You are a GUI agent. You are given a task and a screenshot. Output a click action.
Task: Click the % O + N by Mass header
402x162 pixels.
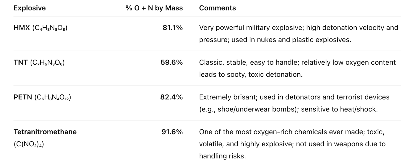coord(154,8)
